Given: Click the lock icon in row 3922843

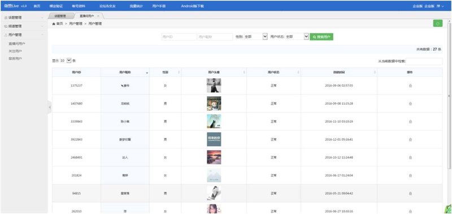Looking at the screenshot, I should point(410,139).
